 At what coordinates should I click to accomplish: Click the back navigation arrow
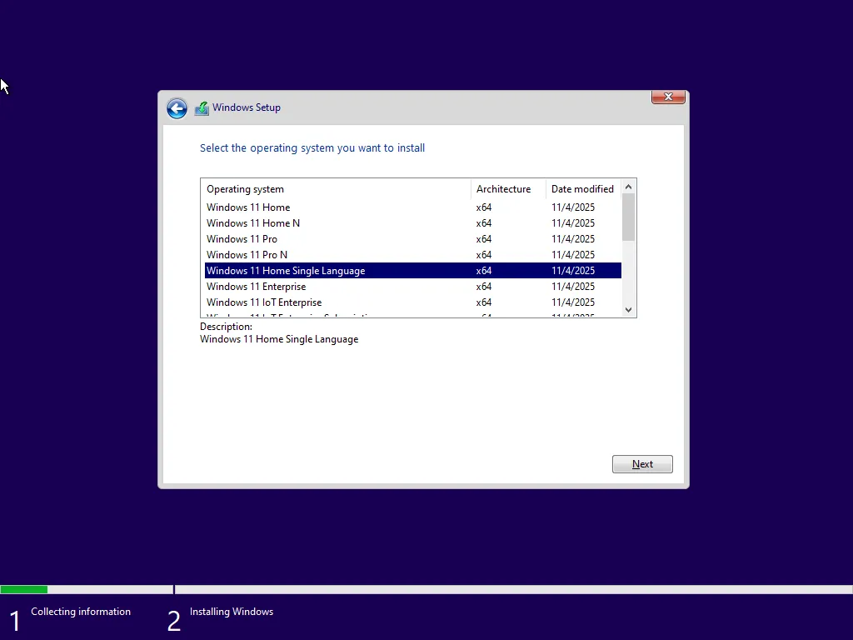click(177, 108)
